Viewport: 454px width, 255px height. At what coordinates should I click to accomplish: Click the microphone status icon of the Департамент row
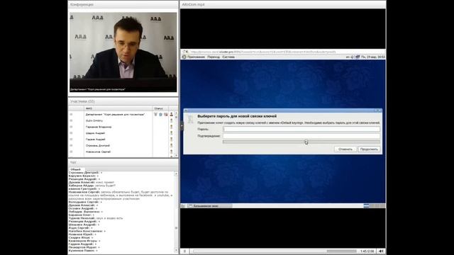click(x=155, y=115)
